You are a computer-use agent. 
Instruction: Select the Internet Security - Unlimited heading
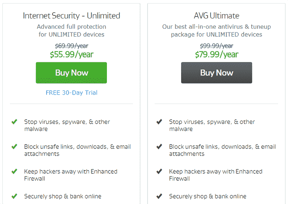tap(71, 16)
